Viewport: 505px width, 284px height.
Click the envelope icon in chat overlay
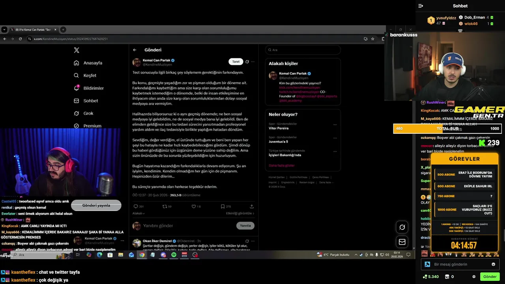pyautogui.click(x=402, y=242)
